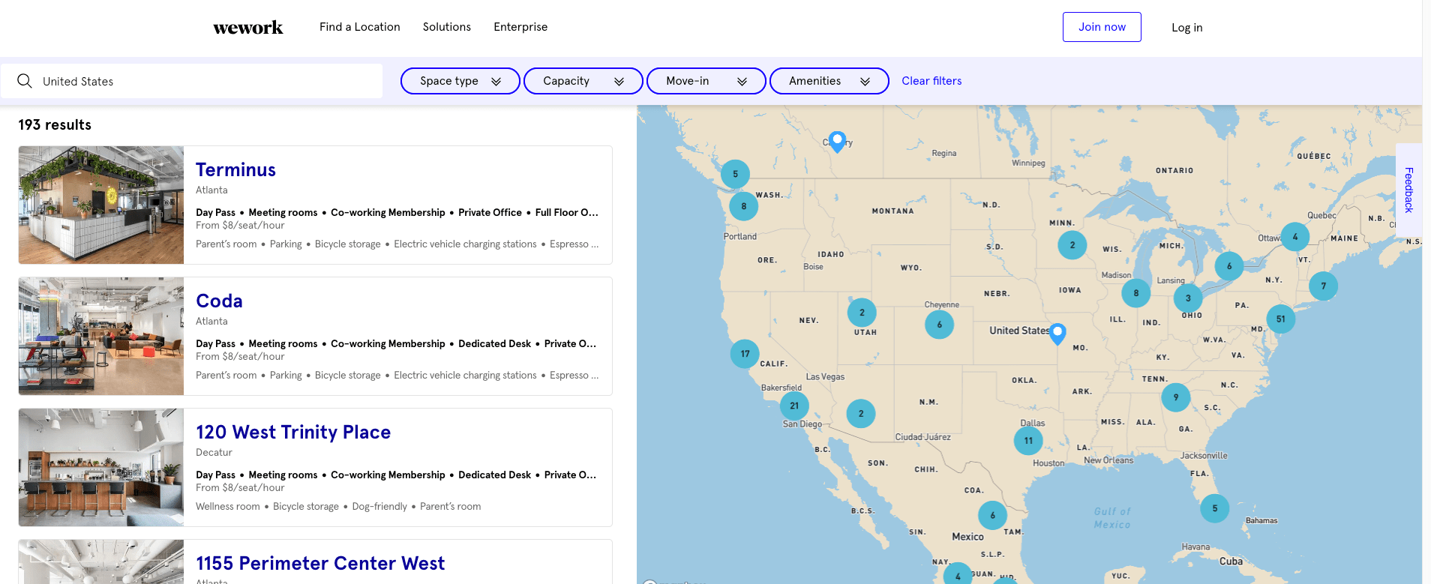Open map cluster 3 in Ohio

[1188, 298]
